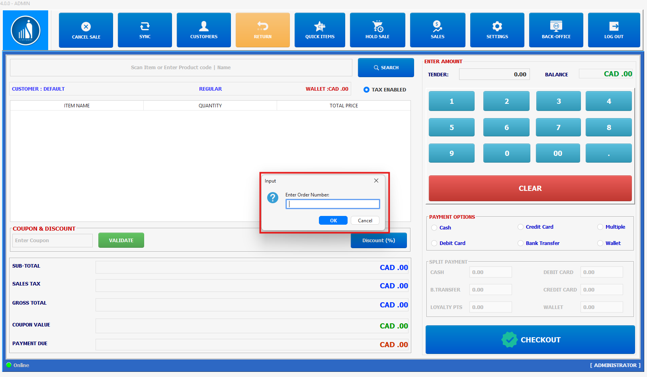Click the Enter Order Number field
The height and width of the screenshot is (377, 647).
coord(332,204)
